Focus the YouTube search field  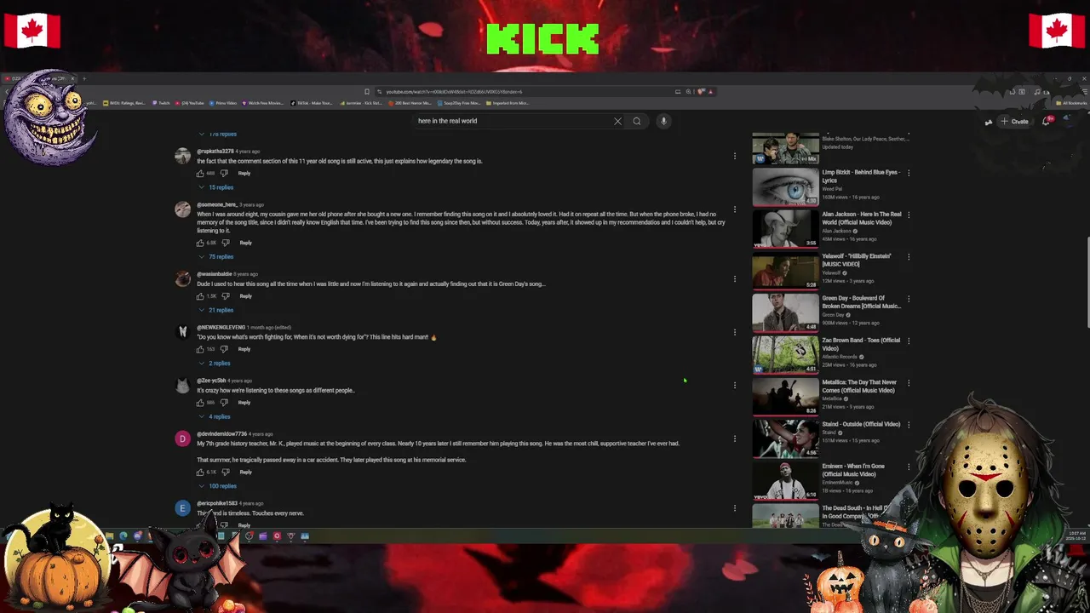coord(511,121)
